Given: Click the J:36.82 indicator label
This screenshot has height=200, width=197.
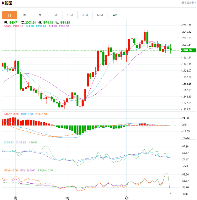Looking at the screenshot, I should click(x=33, y=142).
